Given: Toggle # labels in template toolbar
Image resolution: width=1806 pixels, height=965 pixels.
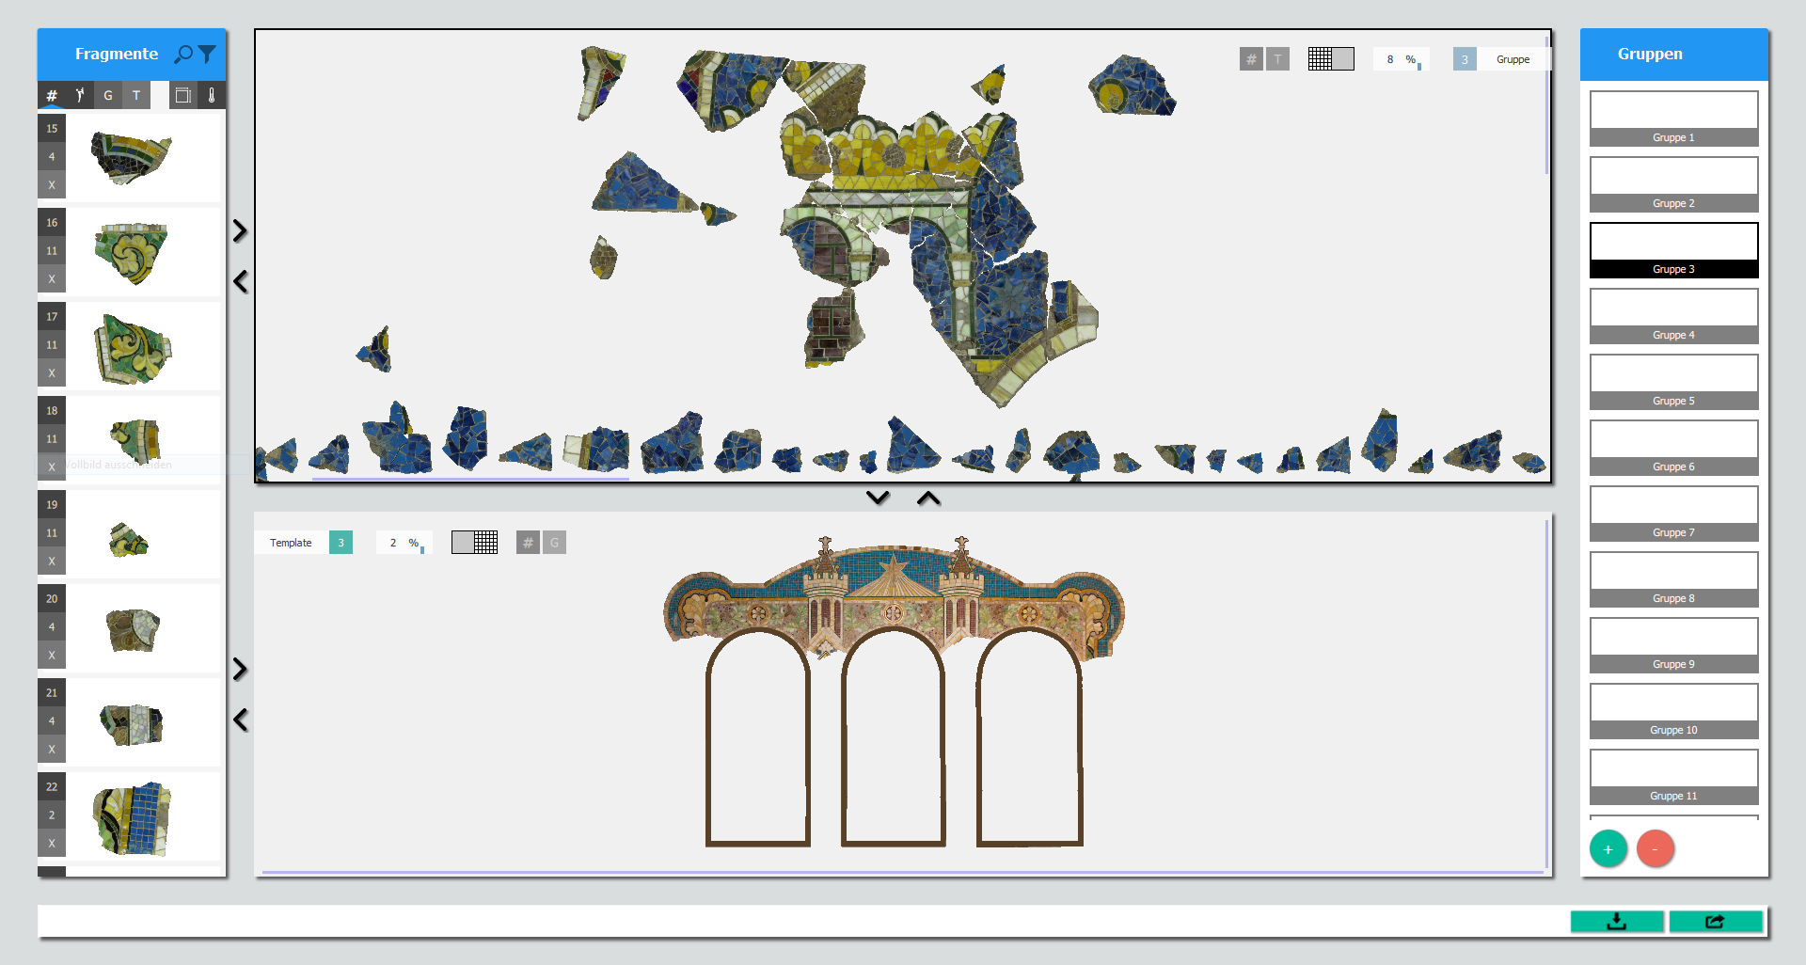Looking at the screenshot, I should click(x=528, y=543).
